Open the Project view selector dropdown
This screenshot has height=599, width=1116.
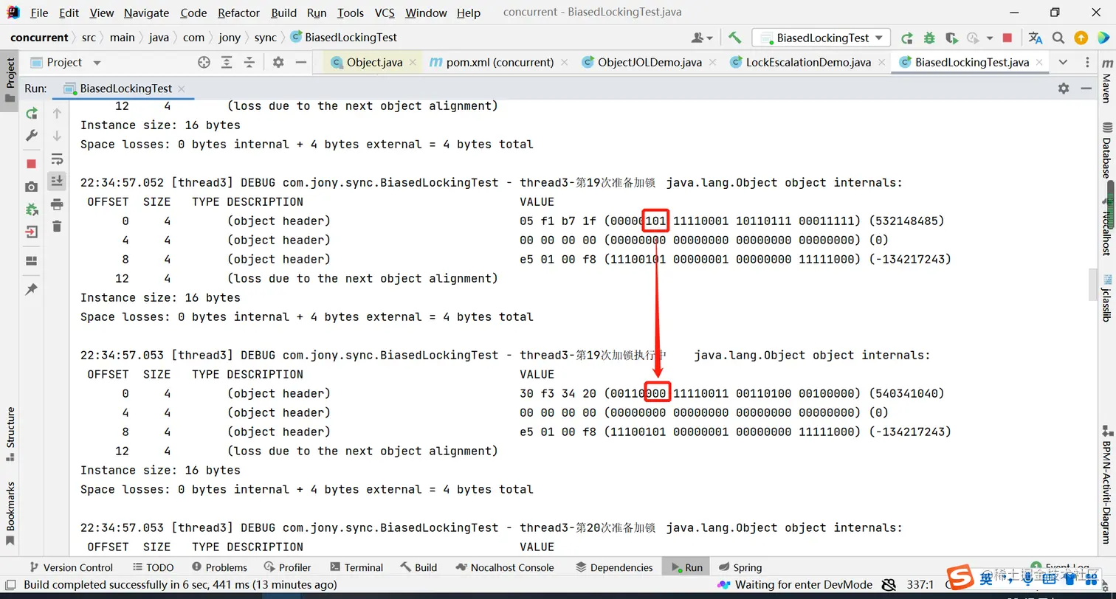[65, 63]
